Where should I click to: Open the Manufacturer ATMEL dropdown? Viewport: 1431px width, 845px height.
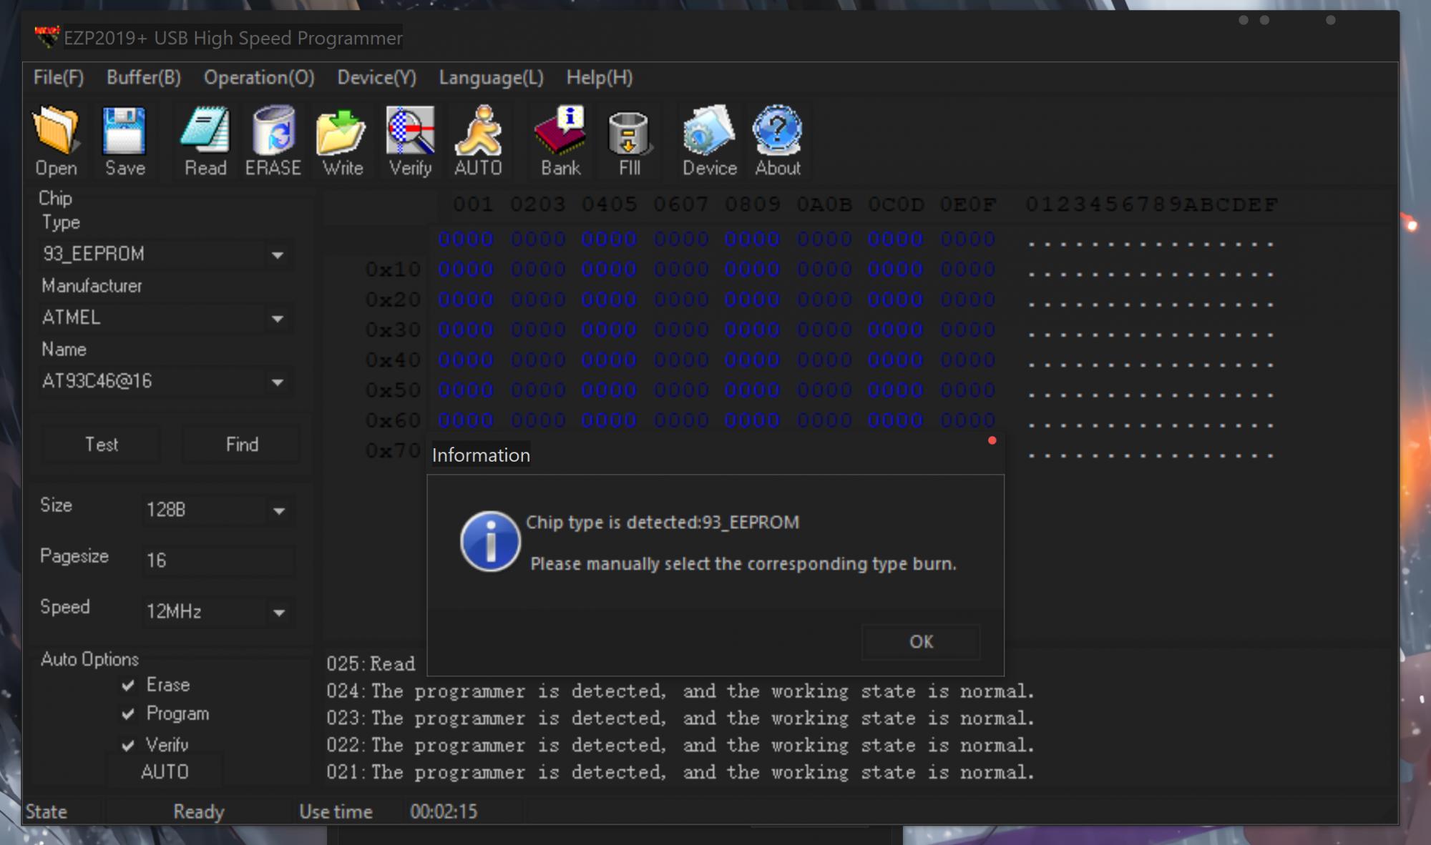tap(278, 319)
